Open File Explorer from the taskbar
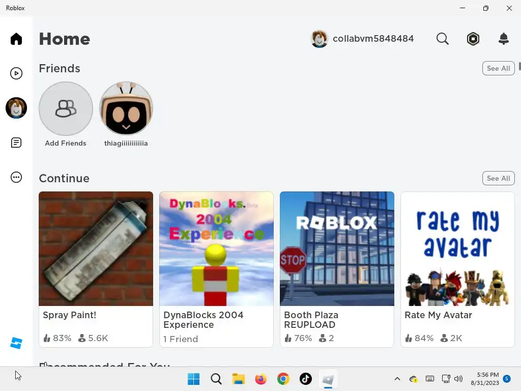 pyautogui.click(x=238, y=379)
